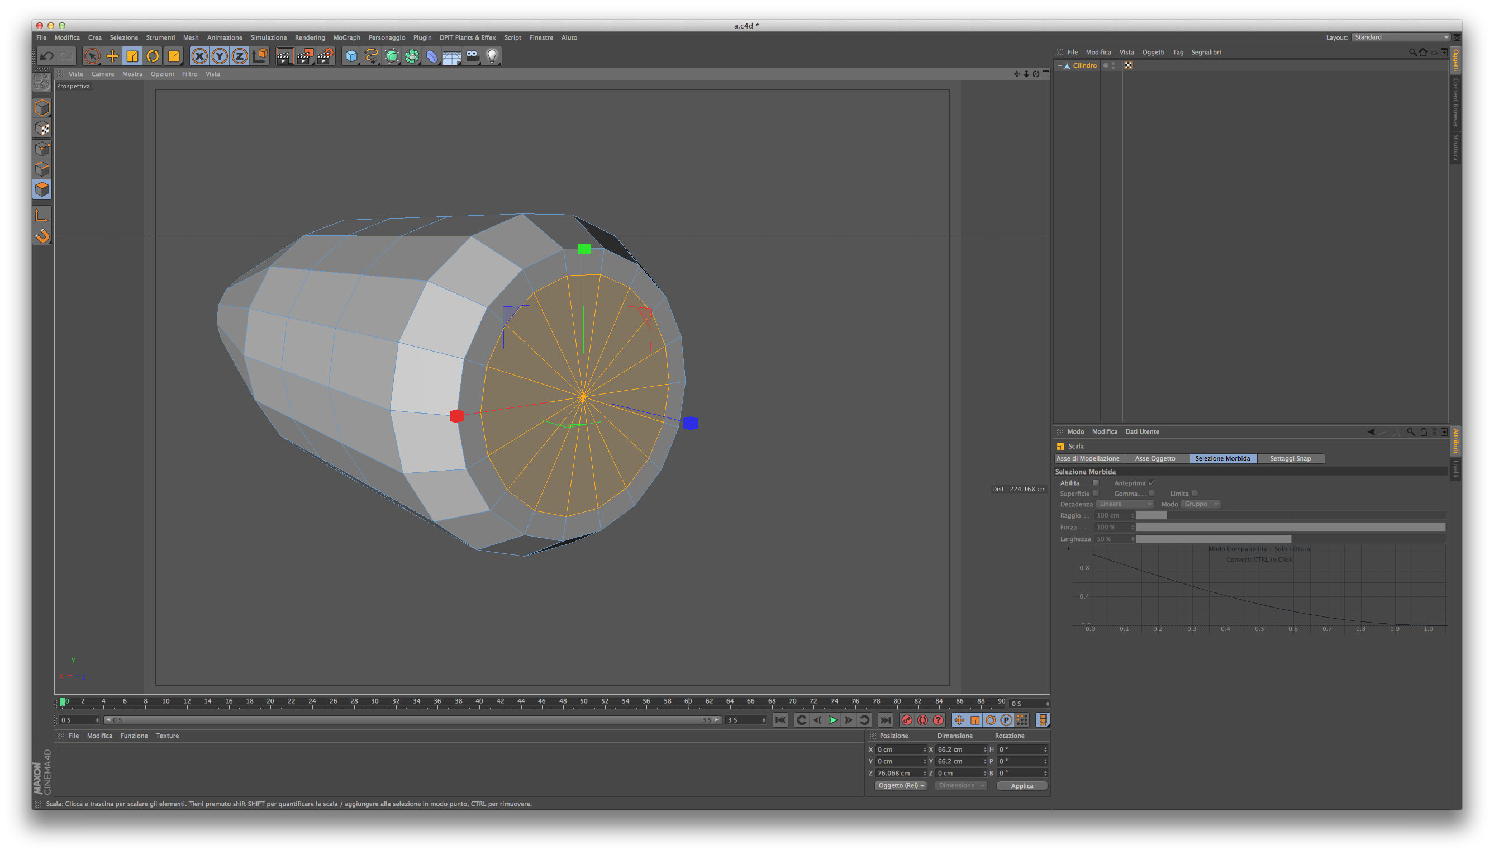This screenshot has height=854, width=1494.
Task: Click the Z position input field
Action: click(898, 773)
